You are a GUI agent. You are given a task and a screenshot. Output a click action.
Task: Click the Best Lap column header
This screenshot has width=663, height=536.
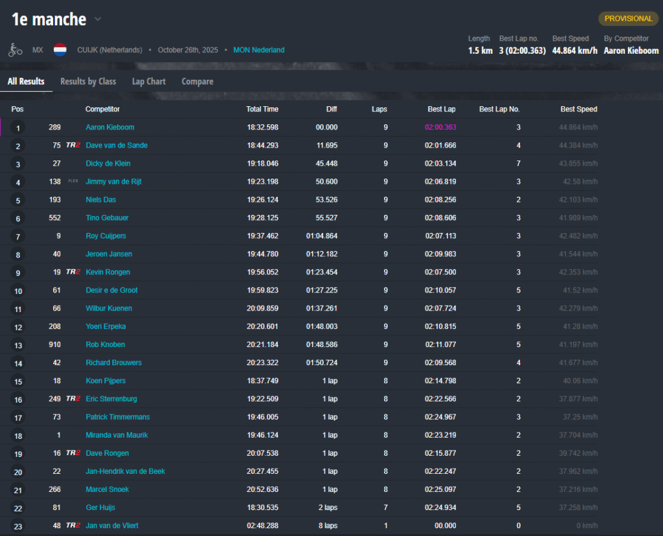pyautogui.click(x=442, y=109)
